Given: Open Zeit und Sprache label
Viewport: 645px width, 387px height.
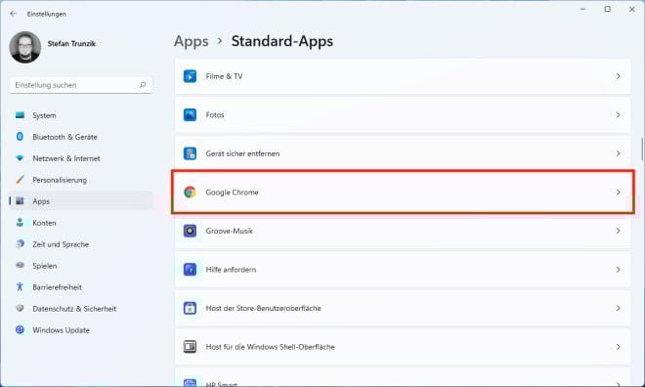Looking at the screenshot, I should pos(61,244).
